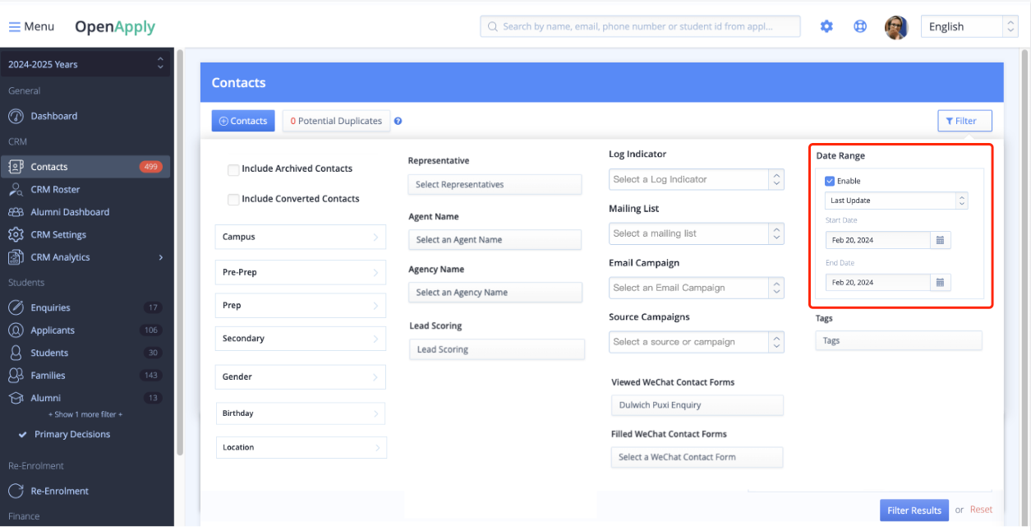This screenshot has height=531, width=1031.
Task: Expand the Prep filter
Action: [x=300, y=305]
